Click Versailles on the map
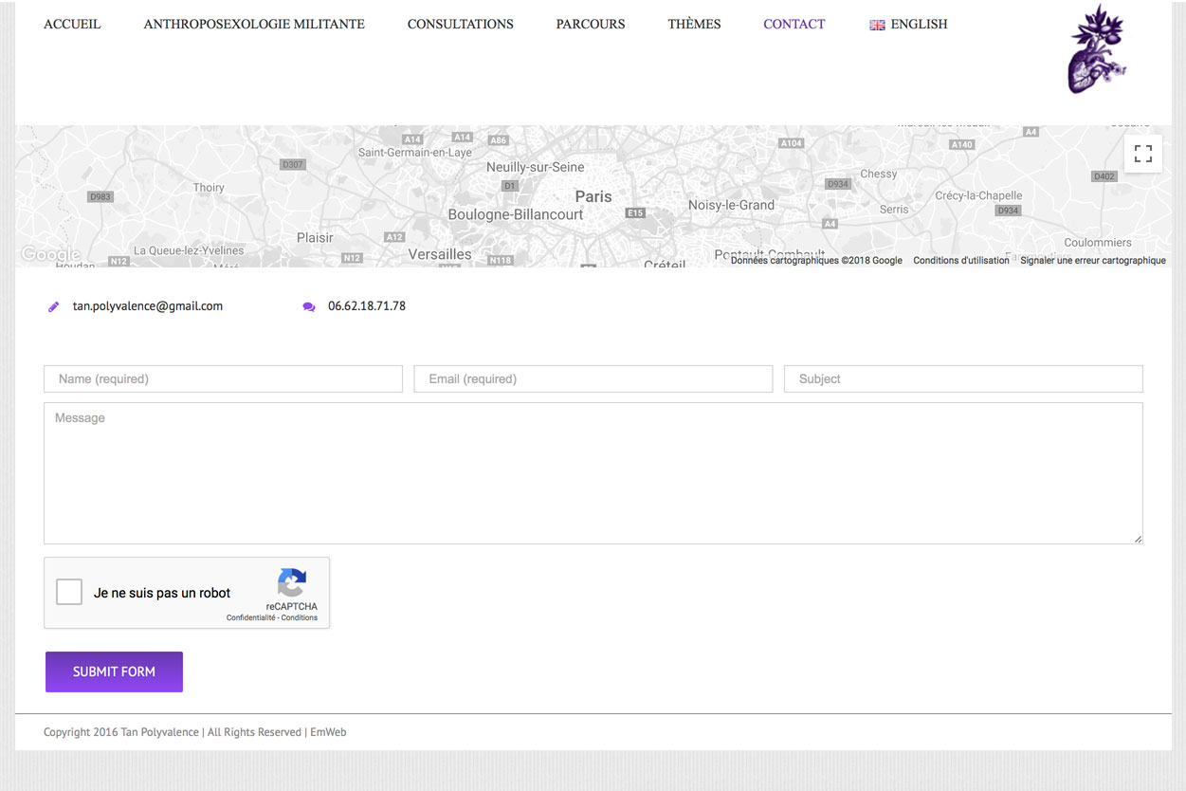This screenshot has height=791, width=1186. 440,254
